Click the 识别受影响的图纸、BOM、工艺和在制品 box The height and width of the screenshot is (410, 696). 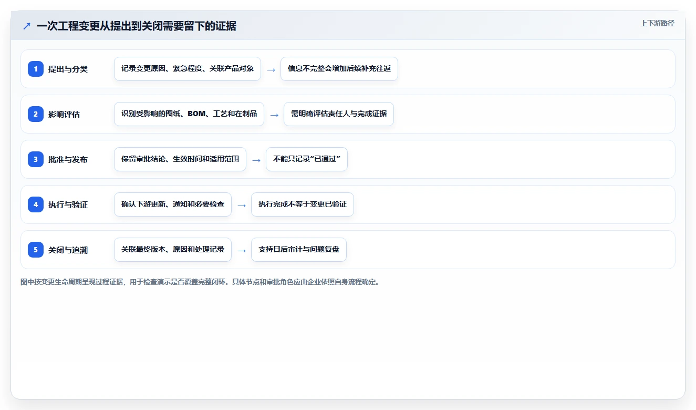[189, 114]
